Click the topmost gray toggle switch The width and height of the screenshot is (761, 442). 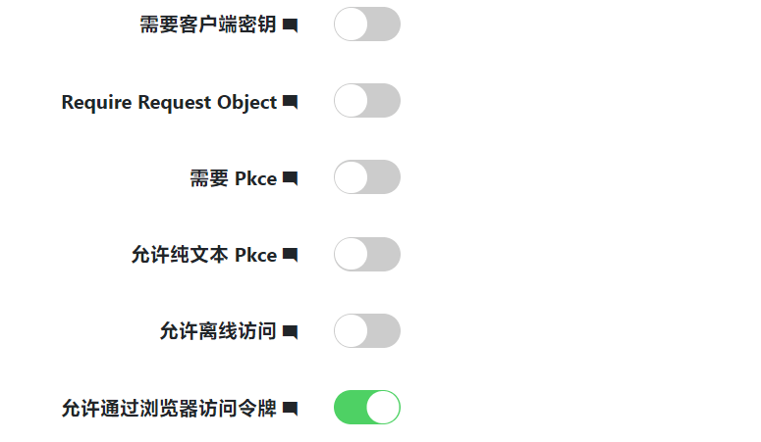click(366, 25)
